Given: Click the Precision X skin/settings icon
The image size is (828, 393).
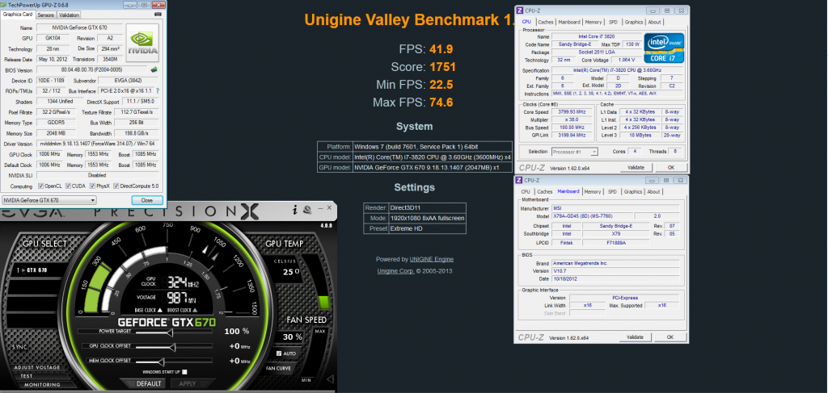Looking at the screenshot, I should pyautogui.click(x=306, y=211).
